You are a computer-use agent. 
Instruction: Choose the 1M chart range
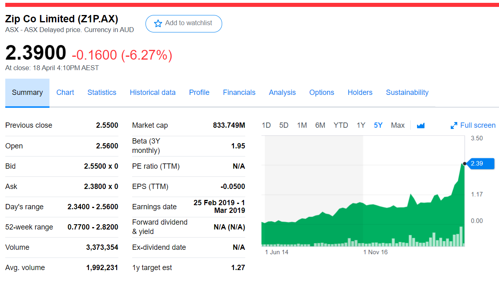[x=302, y=125]
